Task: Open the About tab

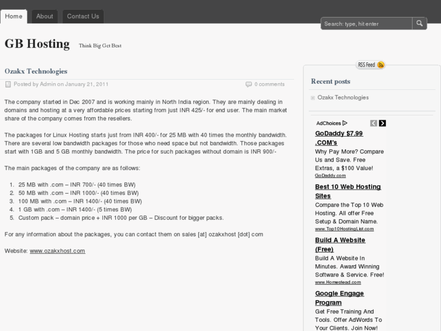Action: click(44, 16)
